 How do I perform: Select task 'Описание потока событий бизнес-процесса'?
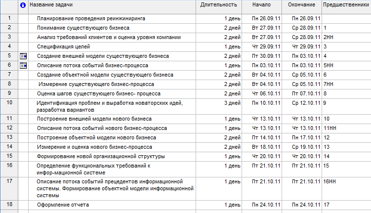pyautogui.click(x=92, y=66)
